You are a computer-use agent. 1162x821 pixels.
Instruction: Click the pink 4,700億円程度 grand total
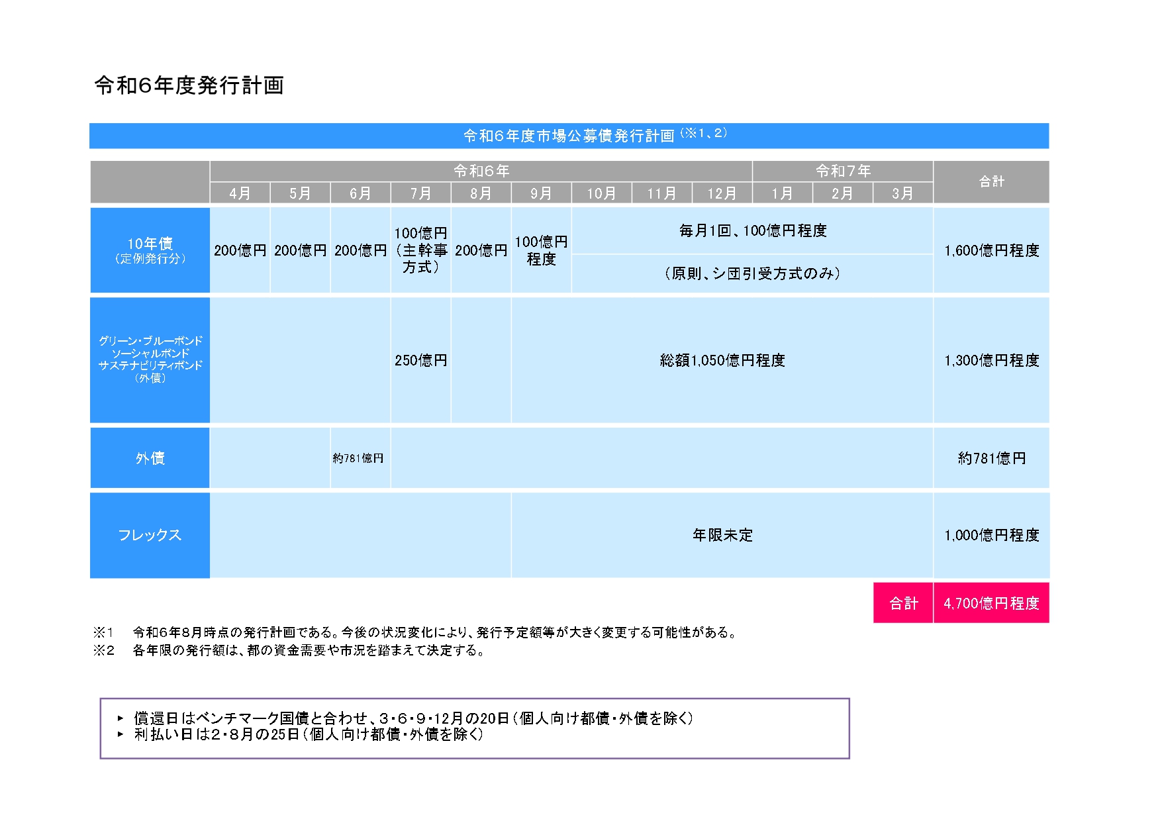(x=991, y=603)
